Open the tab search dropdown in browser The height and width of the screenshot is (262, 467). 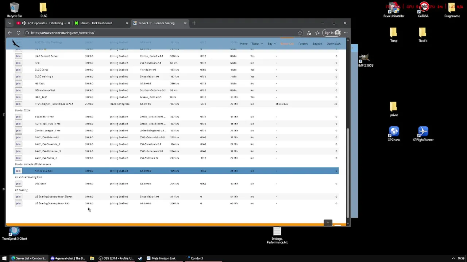click(x=10, y=23)
